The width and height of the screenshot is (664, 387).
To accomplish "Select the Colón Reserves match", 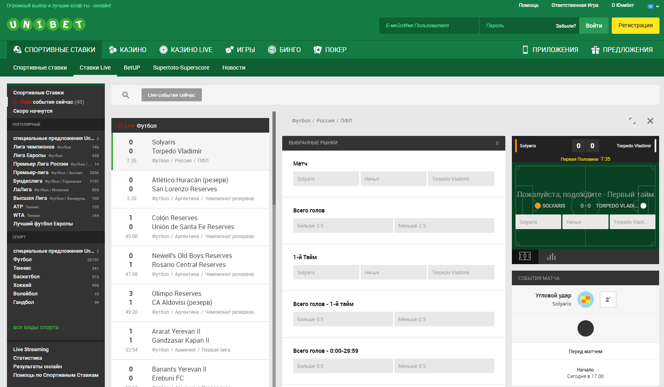I will pos(190,227).
